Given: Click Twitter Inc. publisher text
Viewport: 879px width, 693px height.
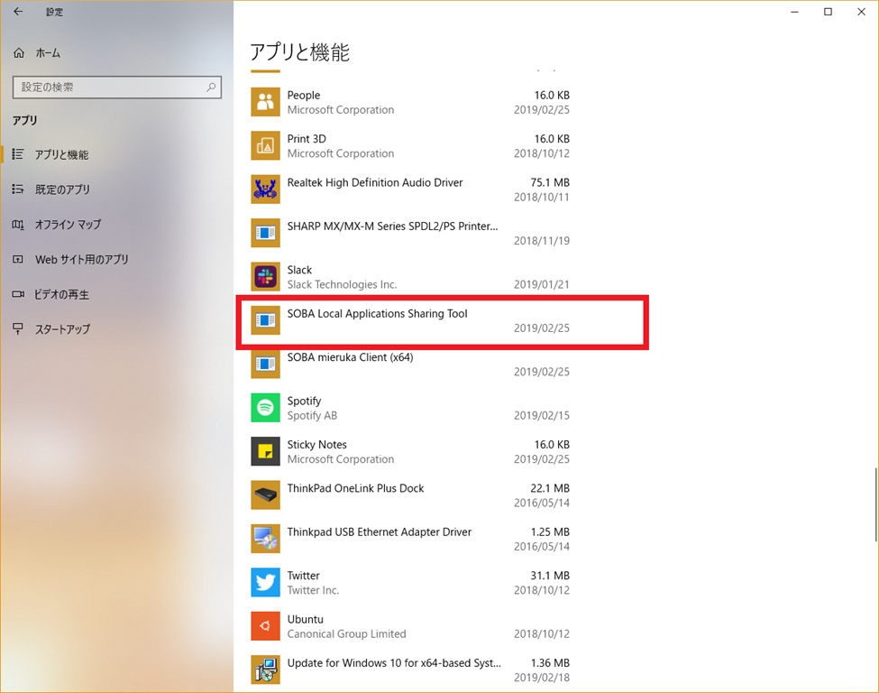Looking at the screenshot, I should [x=313, y=590].
